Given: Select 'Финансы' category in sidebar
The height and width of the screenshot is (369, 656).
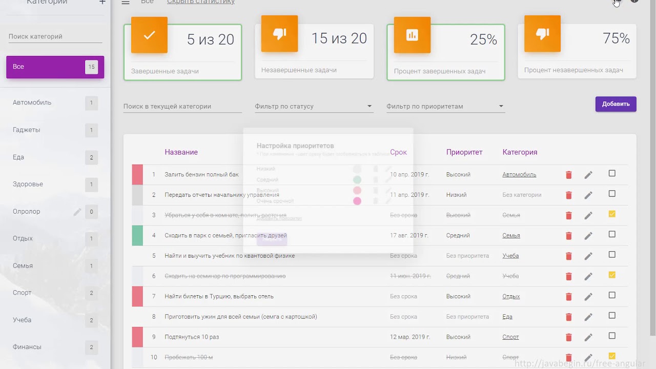Looking at the screenshot, I should [x=55, y=347].
